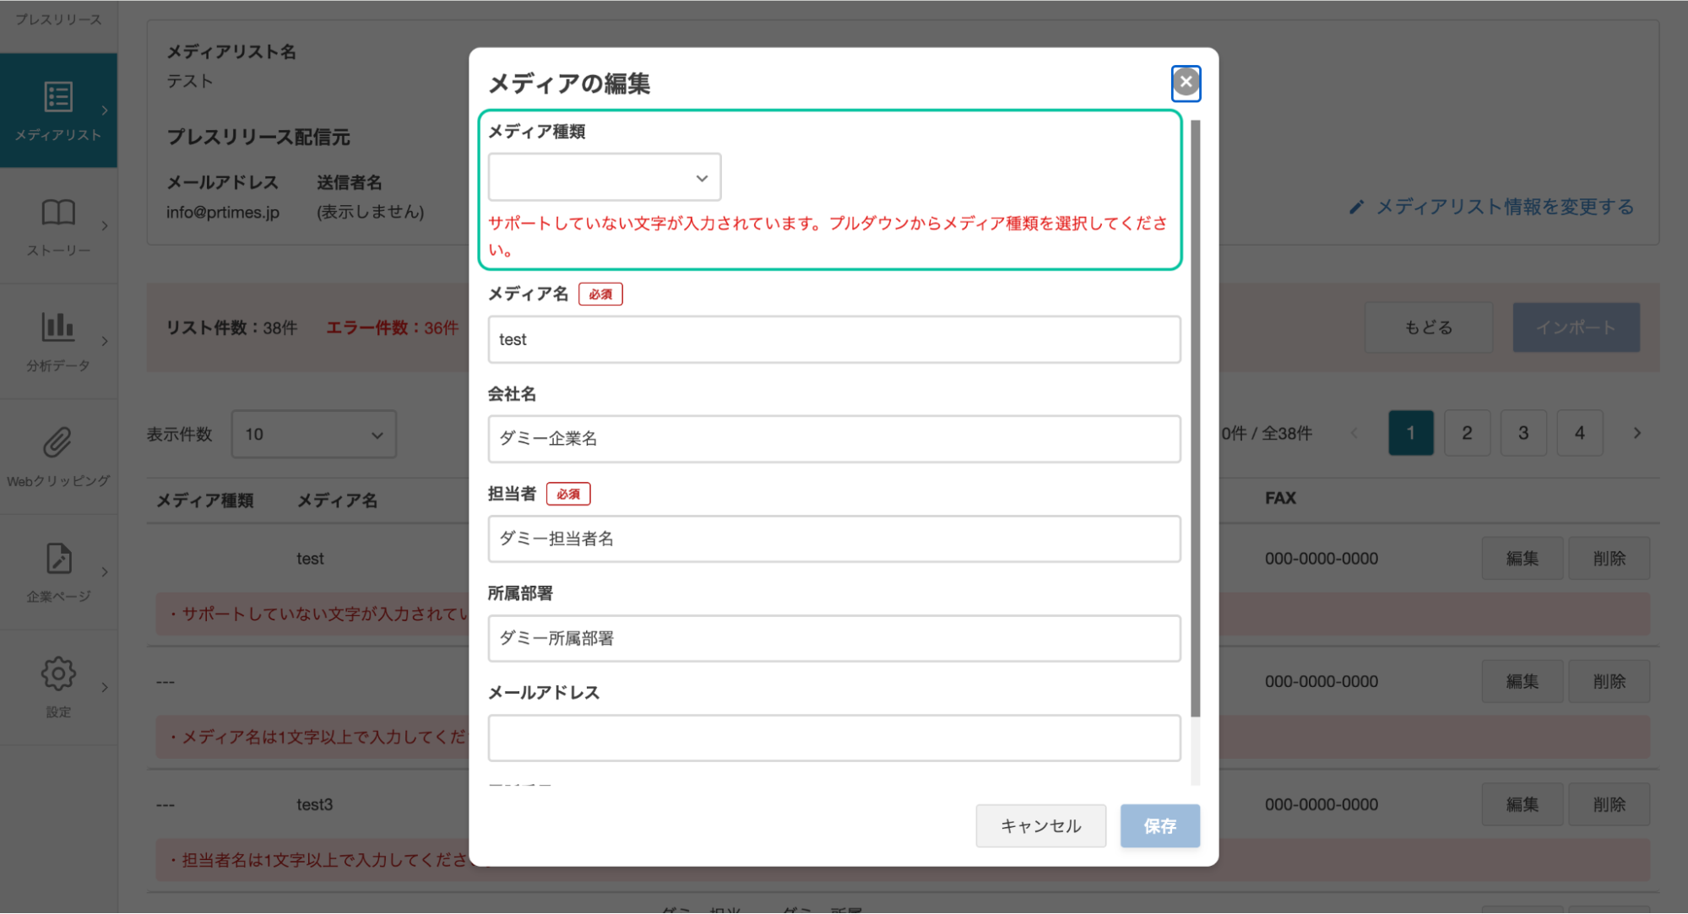The image size is (1688, 914).
Task: Click the 所属部署 input field
Action: (x=833, y=638)
